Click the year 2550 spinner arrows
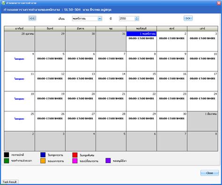The height and width of the screenshot is (185, 222). point(137,19)
